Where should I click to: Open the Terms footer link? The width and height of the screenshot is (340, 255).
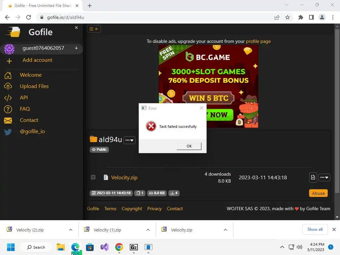click(x=110, y=209)
